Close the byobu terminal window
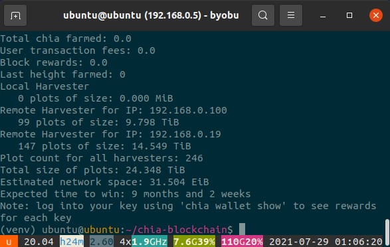This screenshot has height=247, width=390. [x=376, y=15]
